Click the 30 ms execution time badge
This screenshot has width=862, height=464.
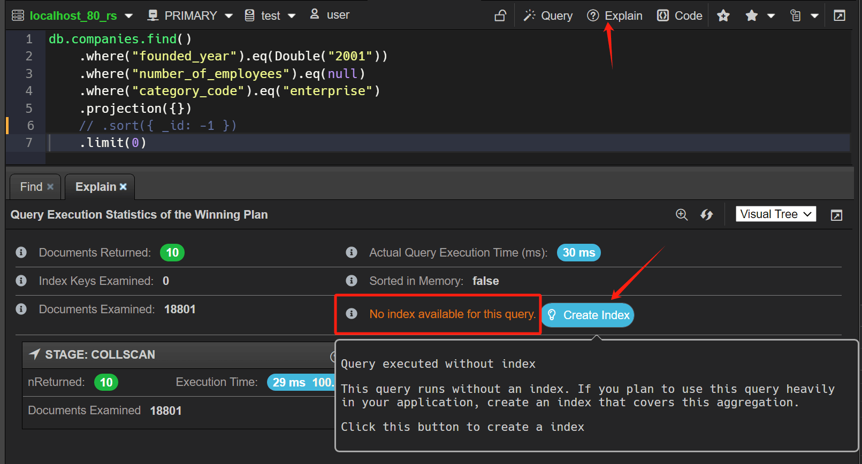579,252
